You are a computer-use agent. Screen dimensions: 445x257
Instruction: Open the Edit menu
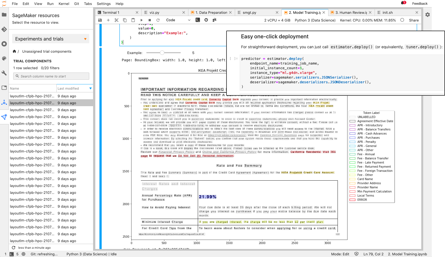pyautogui.click(x=26, y=4)
